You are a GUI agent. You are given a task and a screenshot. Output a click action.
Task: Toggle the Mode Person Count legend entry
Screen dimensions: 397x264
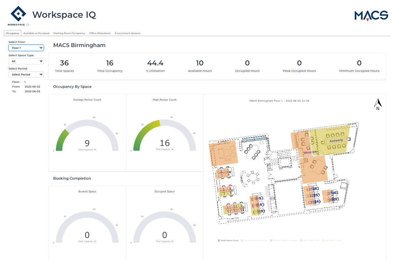pos(228,241)
